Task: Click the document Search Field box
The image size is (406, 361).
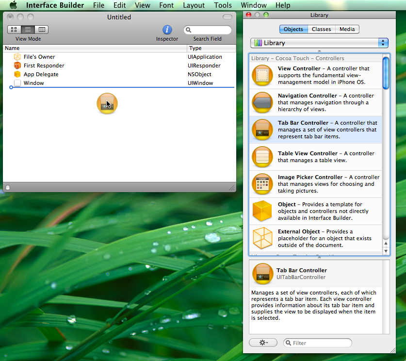Action: pyautogui.click(x=208, y=30)
